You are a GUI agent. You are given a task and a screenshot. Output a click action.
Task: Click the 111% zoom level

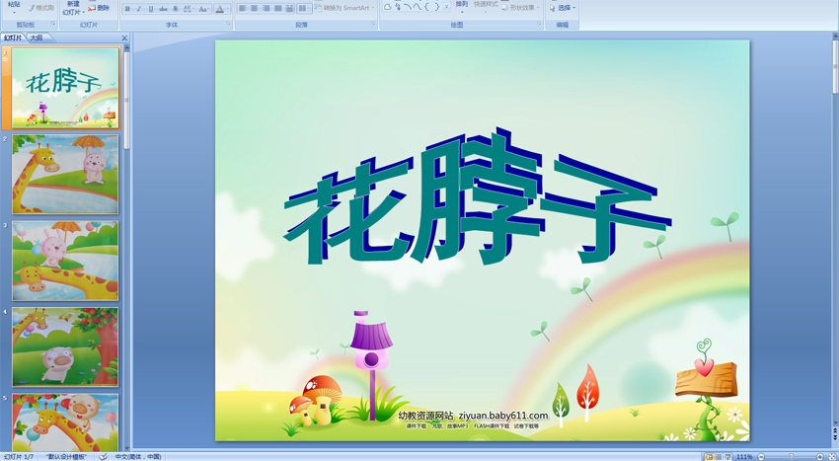point(744,457)
